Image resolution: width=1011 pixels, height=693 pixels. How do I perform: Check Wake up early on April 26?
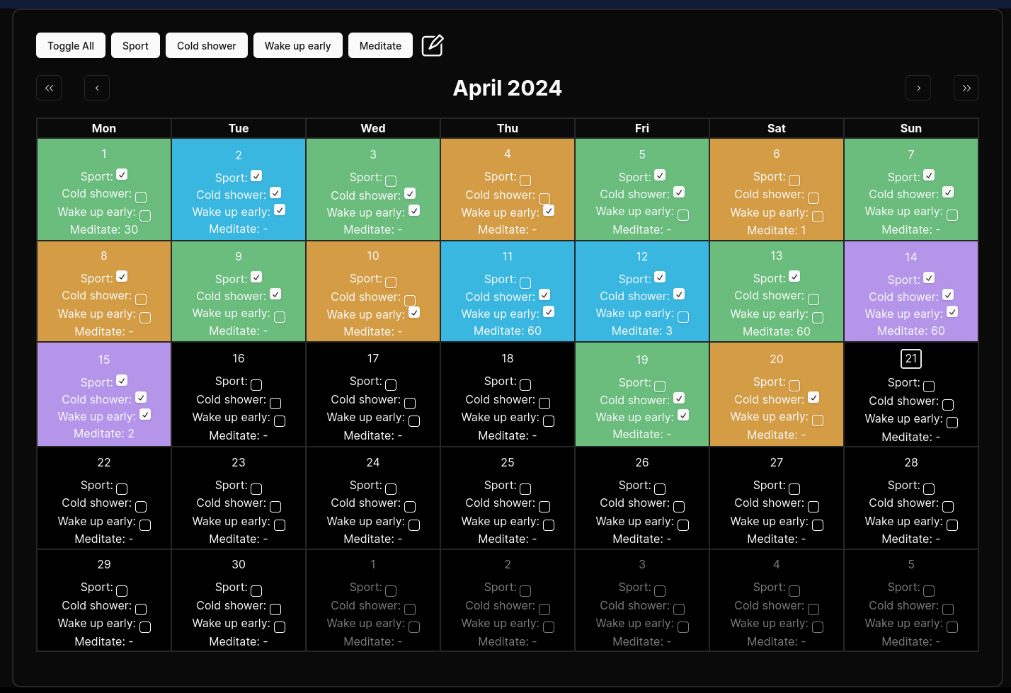tap(683, 525)
